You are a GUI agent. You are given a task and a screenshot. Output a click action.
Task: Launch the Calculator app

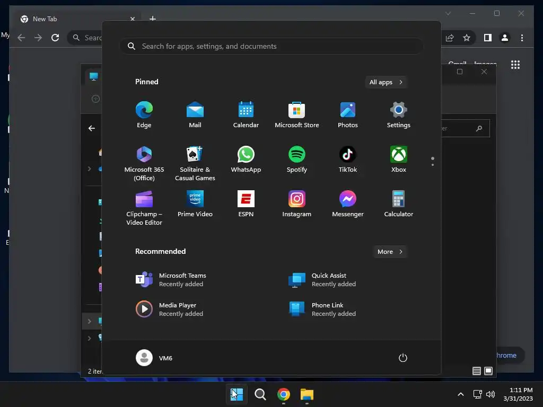[x=399, y=204]
